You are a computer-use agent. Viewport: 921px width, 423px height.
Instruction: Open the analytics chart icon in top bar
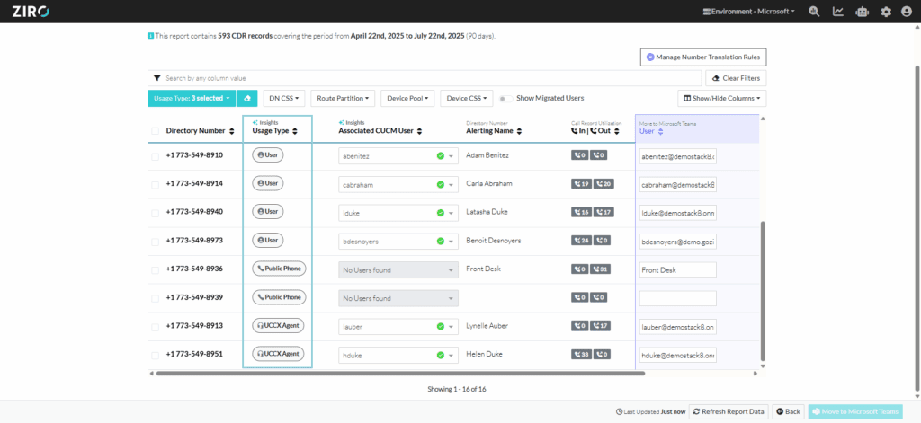coord(838,12)
